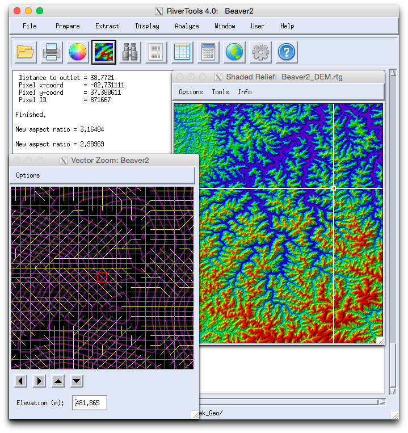This screenshot has height=433, width=408.
Task: Click the printer toolbar icon
Action: (52, 53)
